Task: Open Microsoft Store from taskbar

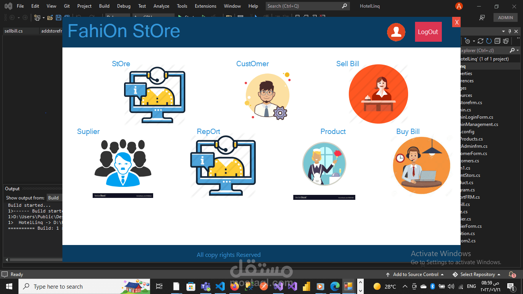Action: (190, 286)
